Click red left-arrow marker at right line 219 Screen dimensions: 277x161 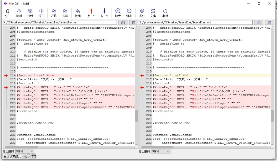(x=142, y=87)
